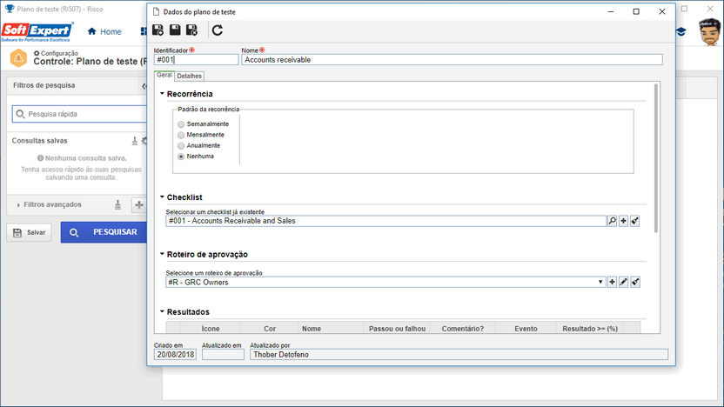Add new approval route with plus icon
The width and height of the screenshot is (724, 407).
pos(613,282)
